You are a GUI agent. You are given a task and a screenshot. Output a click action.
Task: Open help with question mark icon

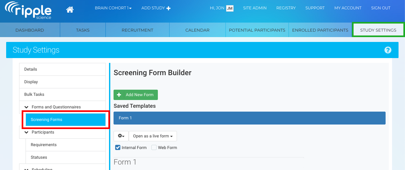coord(388,50)
